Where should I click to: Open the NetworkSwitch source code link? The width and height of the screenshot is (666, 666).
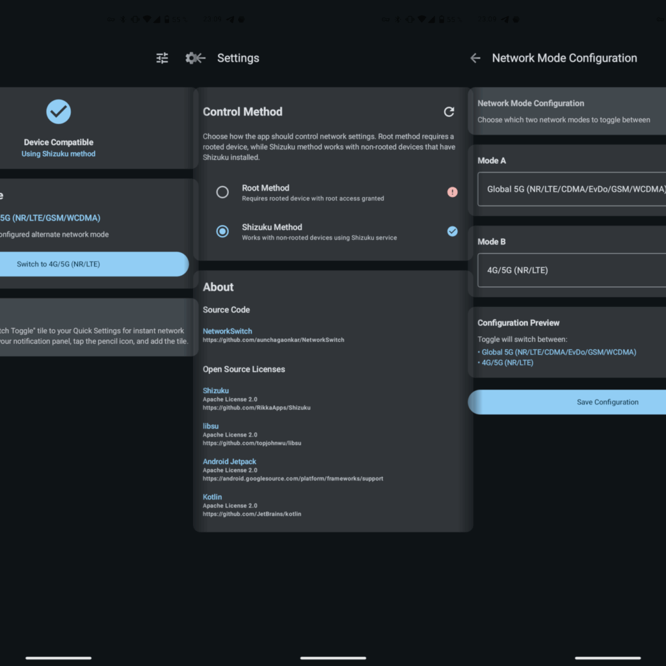pyautogui.click(x=227, y=331)
